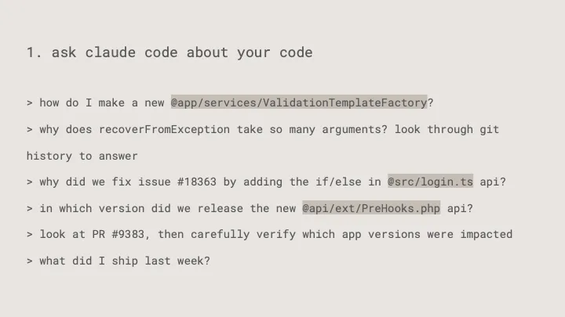Click the text 'history to answer'
This screenshot has width=565, height=317.
(x=82, y=156)
